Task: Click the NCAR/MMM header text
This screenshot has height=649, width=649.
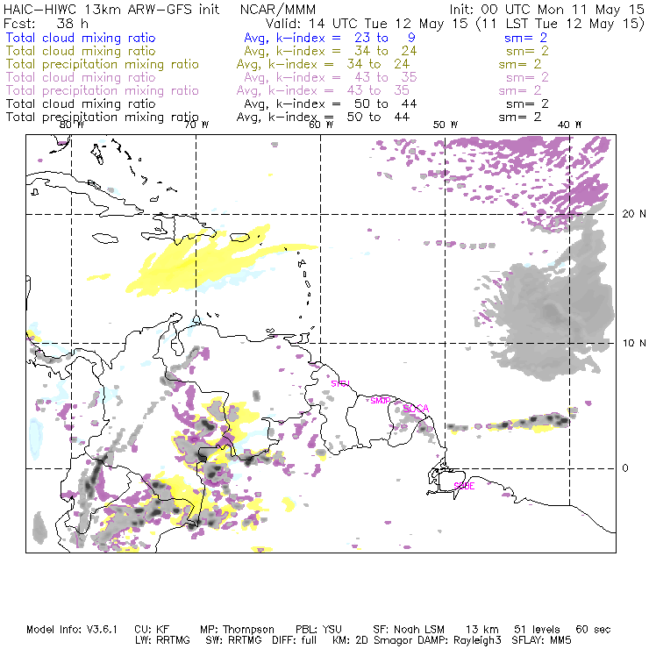Action: pos(278,10)
